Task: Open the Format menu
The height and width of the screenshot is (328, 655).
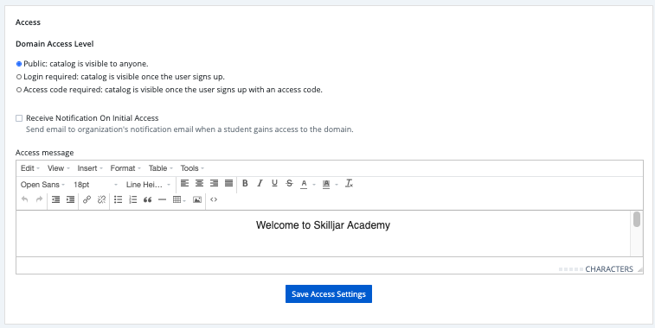Action: [x=125, y=168]
